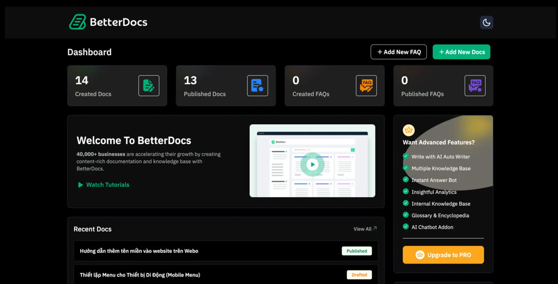Click the orange Created FAQs icon
The height and width of the screenshot is (284, 558).
pyautogui.click(x=366, y=86)
